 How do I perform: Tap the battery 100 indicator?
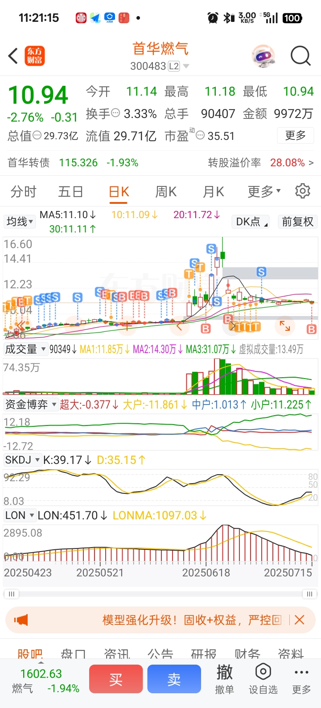coord(292,18)
